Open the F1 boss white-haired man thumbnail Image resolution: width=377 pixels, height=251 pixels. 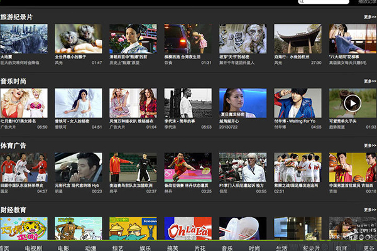243,168
